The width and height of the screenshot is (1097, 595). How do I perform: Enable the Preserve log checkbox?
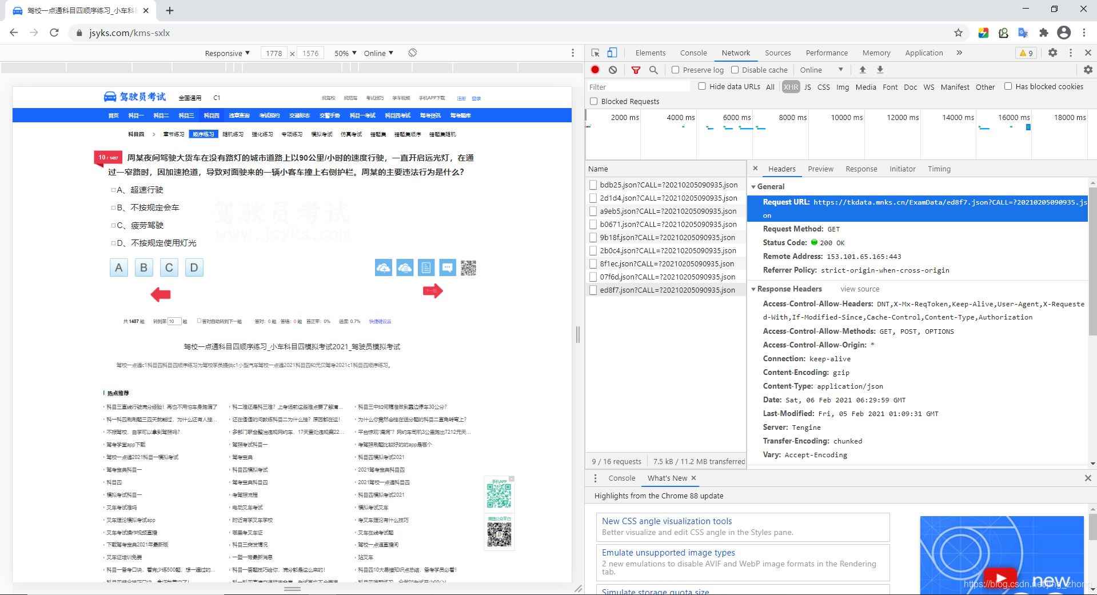click(x=676, y=70)
